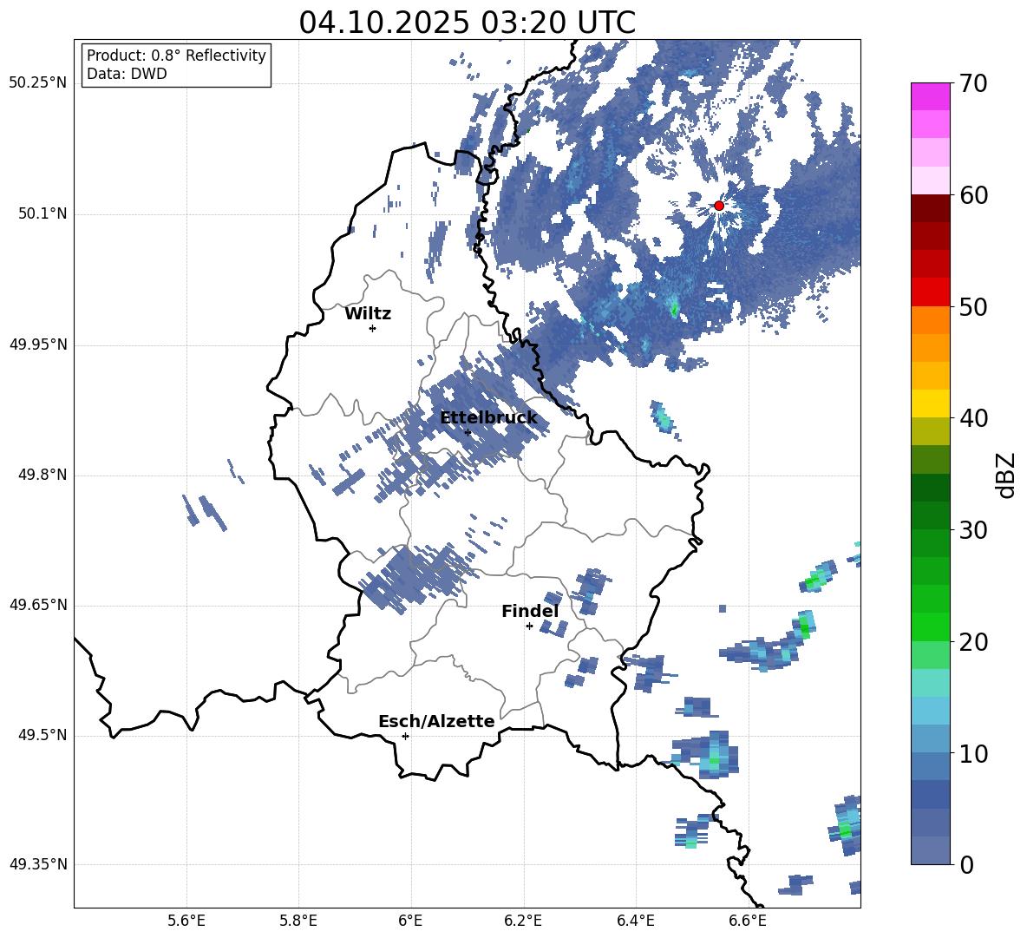
Task: Click the orange colorbar segment below 50
Action: point(930,320)
